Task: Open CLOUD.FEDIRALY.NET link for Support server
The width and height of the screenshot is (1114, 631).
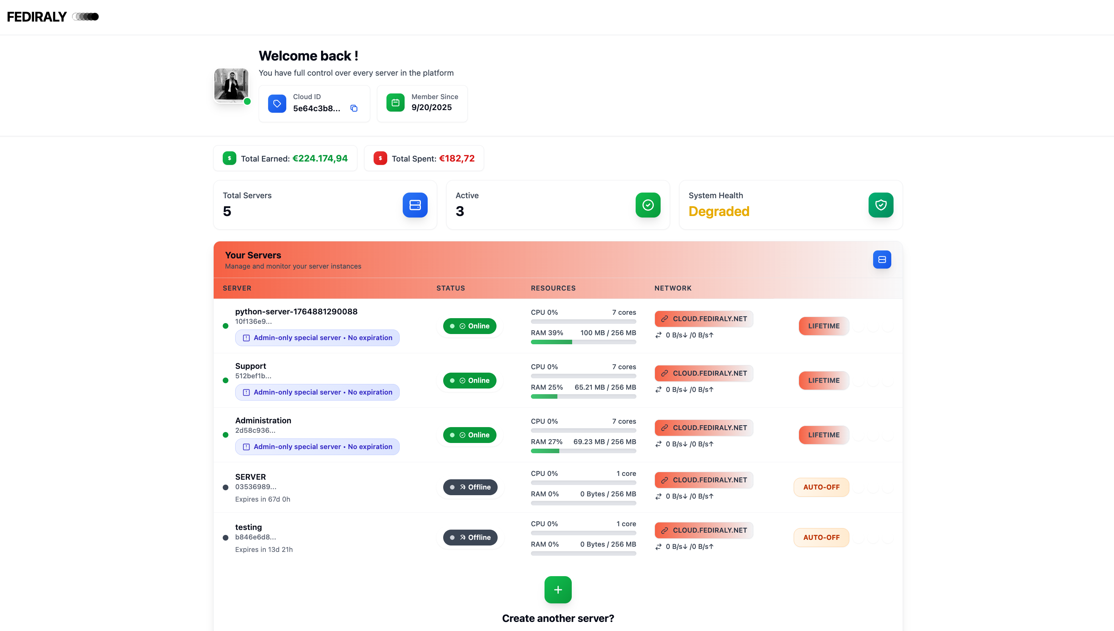Action: click(x=704, y=373)
